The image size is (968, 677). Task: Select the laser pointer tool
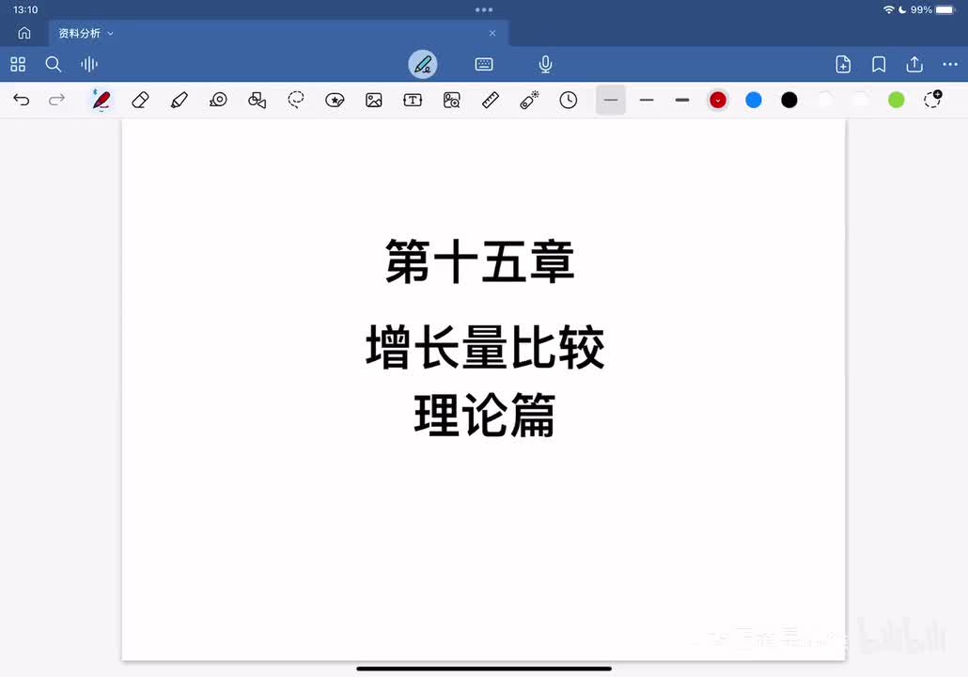[529, 100]
